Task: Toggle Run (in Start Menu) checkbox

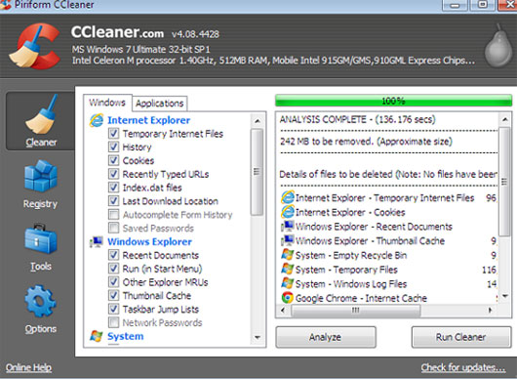Action: point(114,269)
